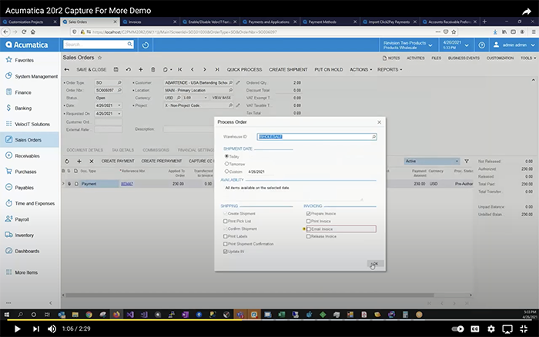This screenshot has width=539, height=337.
Task: Click OK in Process Order dialog
Action: [375, 264]
